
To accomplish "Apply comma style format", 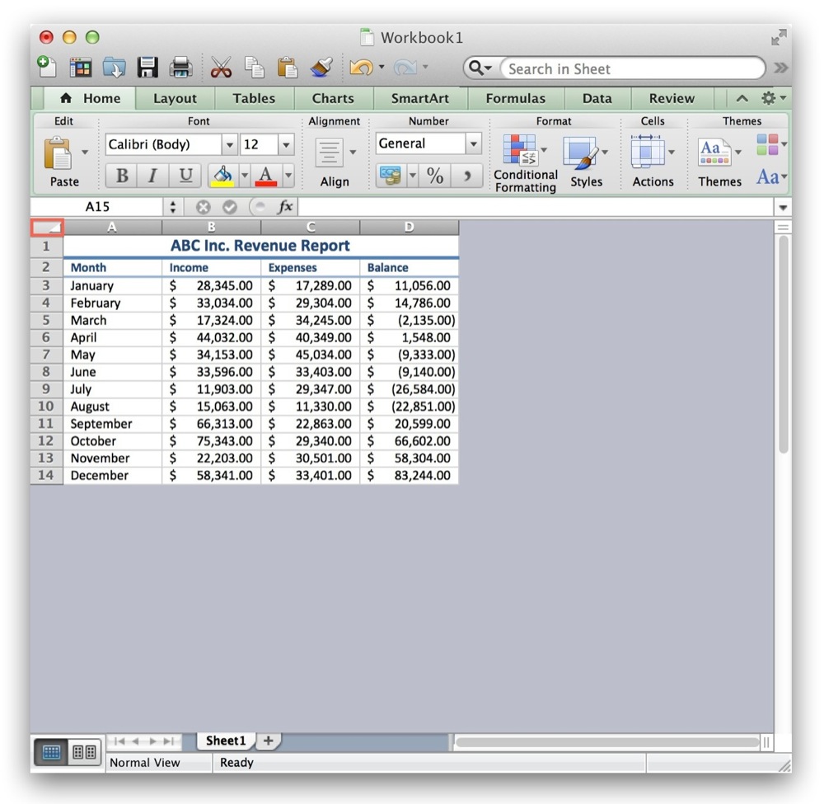I will (467, 175).
